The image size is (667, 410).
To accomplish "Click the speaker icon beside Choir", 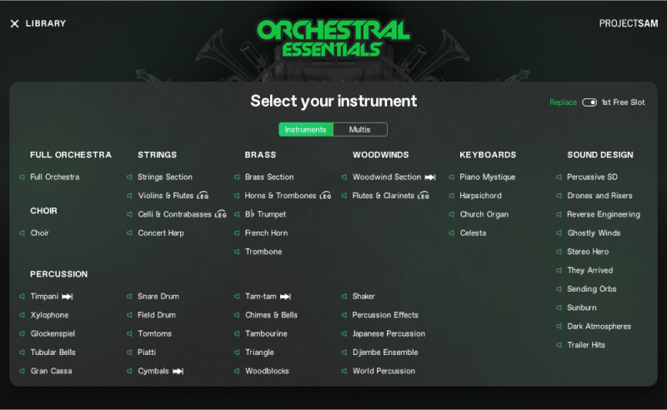I will 23,233.
